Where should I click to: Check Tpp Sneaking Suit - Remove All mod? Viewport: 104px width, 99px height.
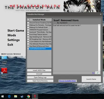28,37
